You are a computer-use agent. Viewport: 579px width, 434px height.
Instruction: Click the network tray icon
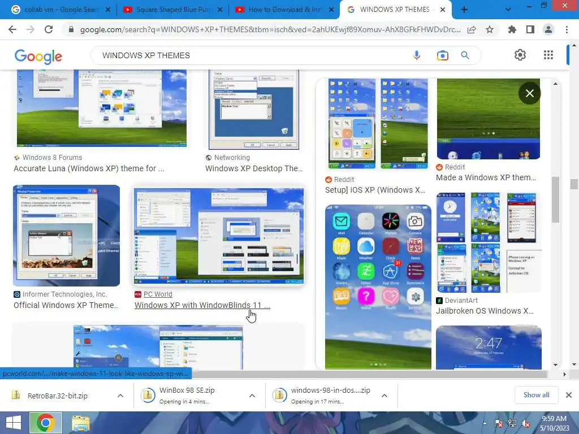click(512, 423)
